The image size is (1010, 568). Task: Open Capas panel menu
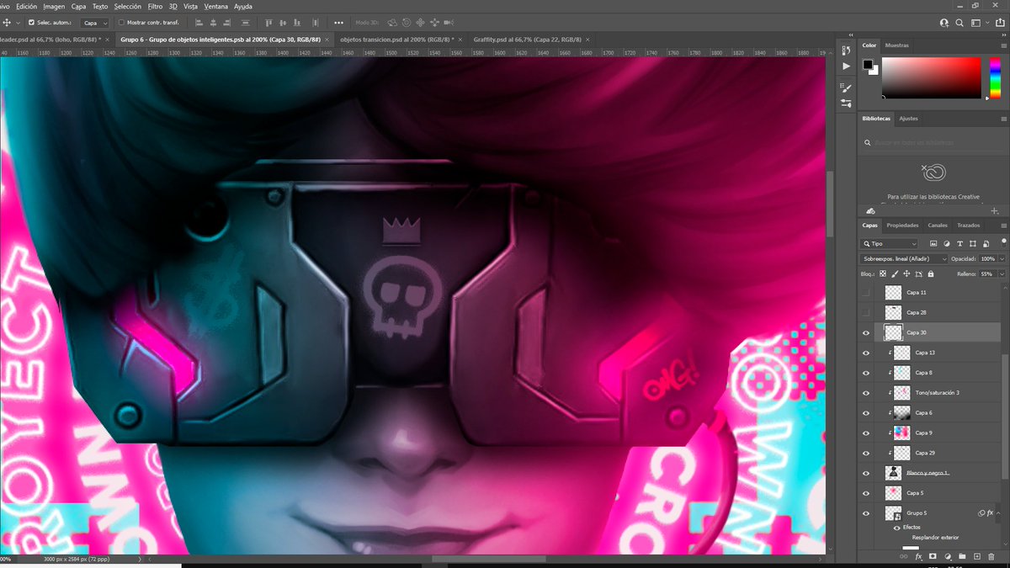[x=1004, y=226]
